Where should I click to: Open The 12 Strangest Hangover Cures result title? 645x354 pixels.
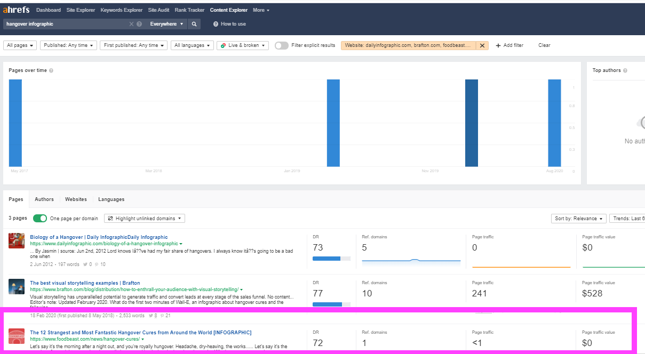click(x=140, y=333)
